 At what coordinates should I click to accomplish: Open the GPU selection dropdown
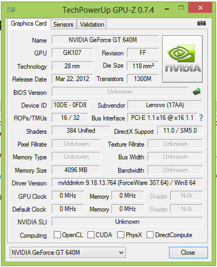point(68,252)
